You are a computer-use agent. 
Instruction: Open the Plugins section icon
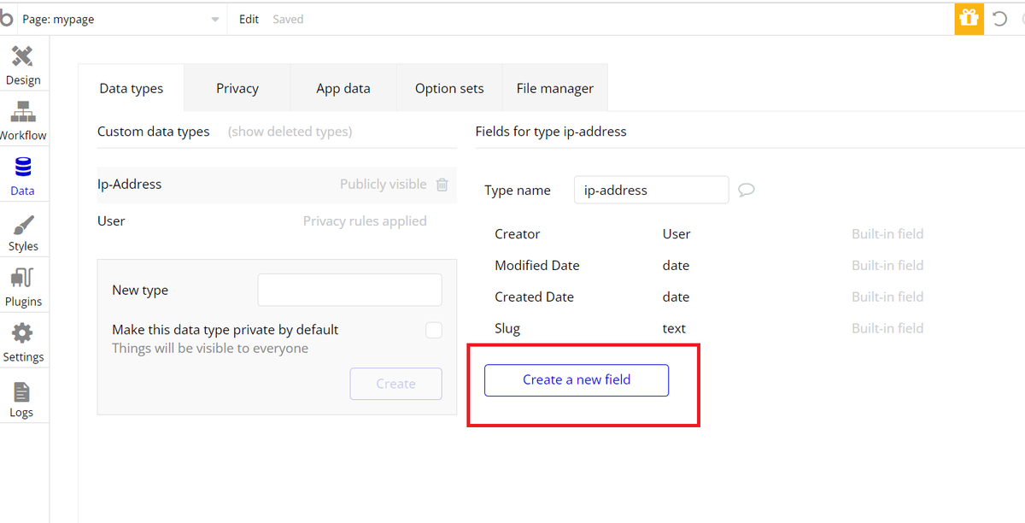(23, 279)
